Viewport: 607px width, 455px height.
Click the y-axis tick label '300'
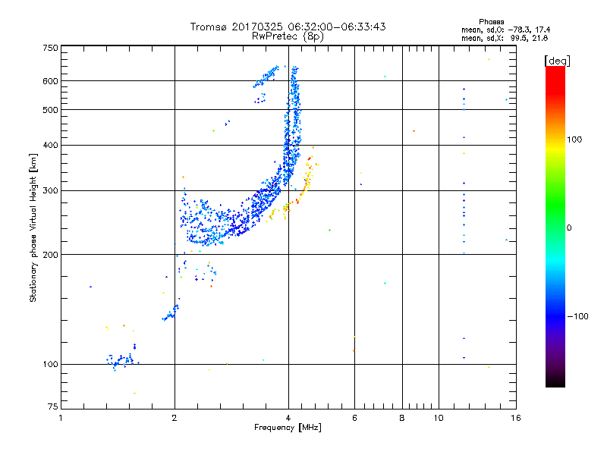(x=51, y=191)
